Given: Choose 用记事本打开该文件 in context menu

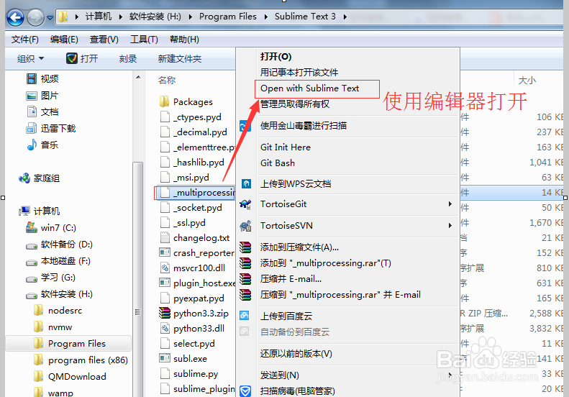Looking at the screenshot, I should tap(299, 72).
